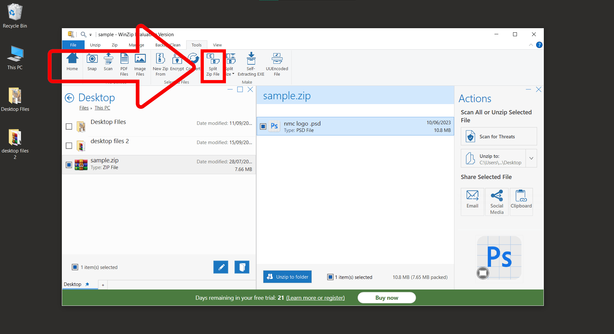Click the Buy now button
Viewport: 614px width, 334px height.
point(386,297)
